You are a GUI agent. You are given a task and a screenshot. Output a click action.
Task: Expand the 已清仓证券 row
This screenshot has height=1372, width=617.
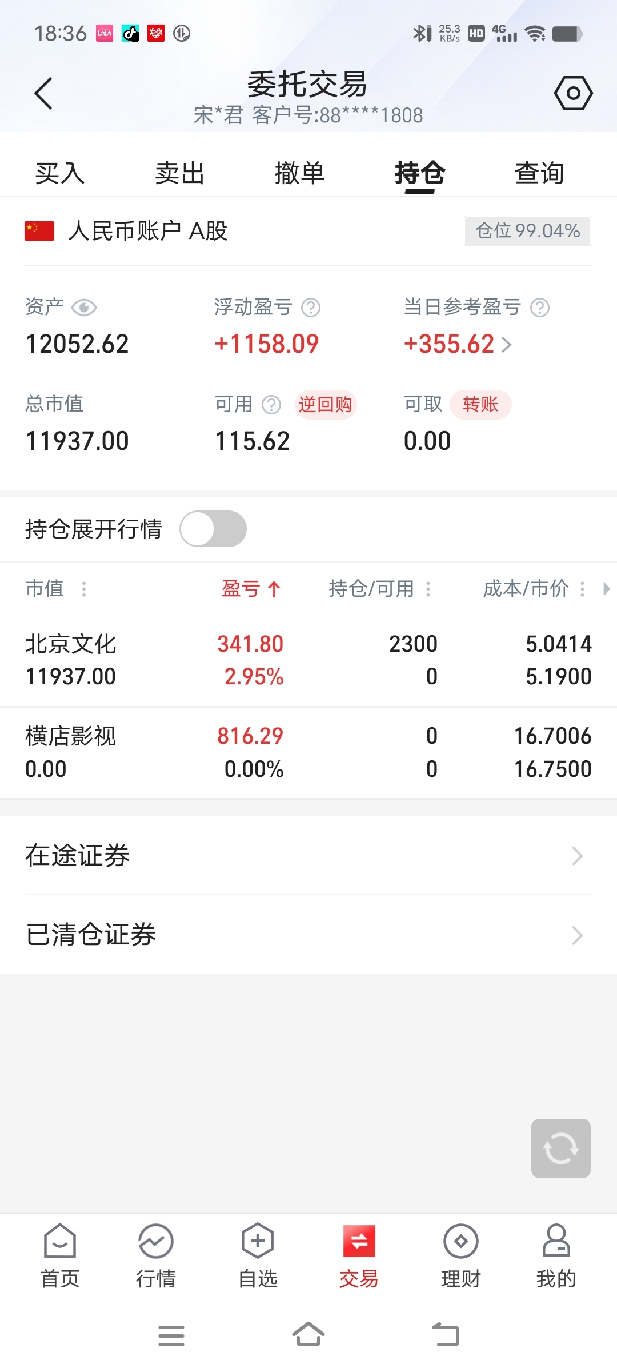[x=308, y=935]
